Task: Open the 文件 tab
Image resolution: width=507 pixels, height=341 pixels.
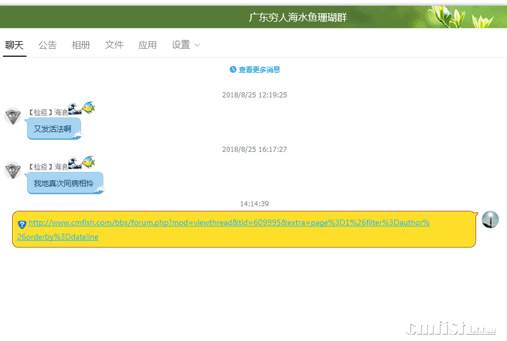Action: coord(114,45)
